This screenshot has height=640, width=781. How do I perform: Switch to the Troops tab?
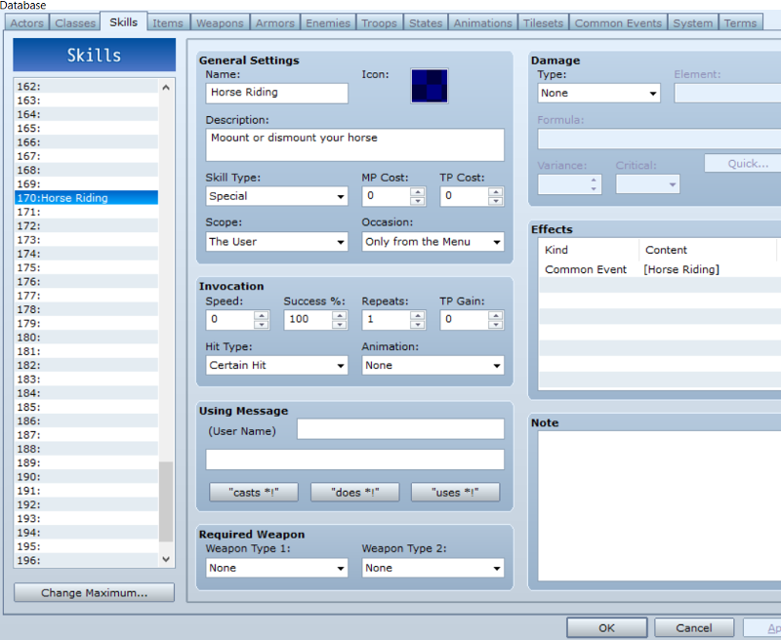click(x=379, y=22)
